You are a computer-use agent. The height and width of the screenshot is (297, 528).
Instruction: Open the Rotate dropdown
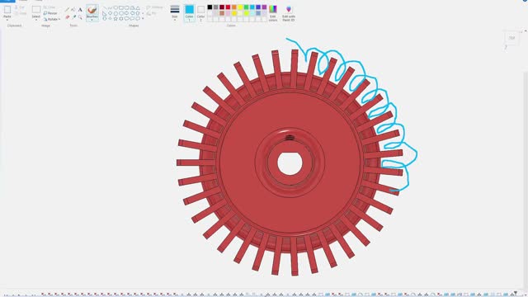(51, 19)
